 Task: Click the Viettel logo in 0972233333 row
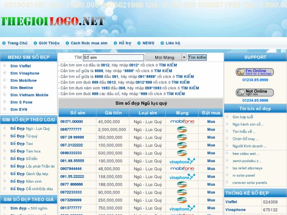point(182,192)
